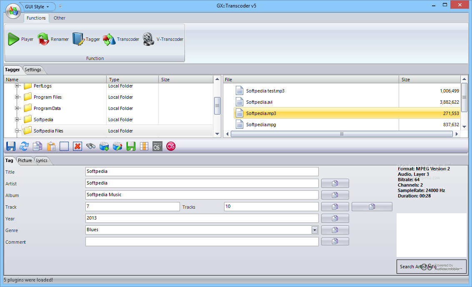
Task: Open the GUI Style dropdown
Action: click(37, 7)
